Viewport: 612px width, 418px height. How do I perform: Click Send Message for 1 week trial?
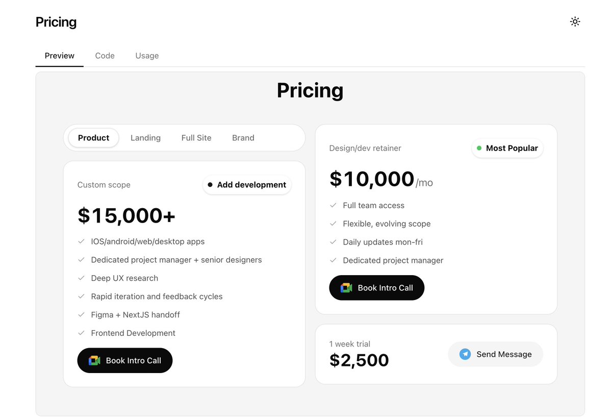495,354
